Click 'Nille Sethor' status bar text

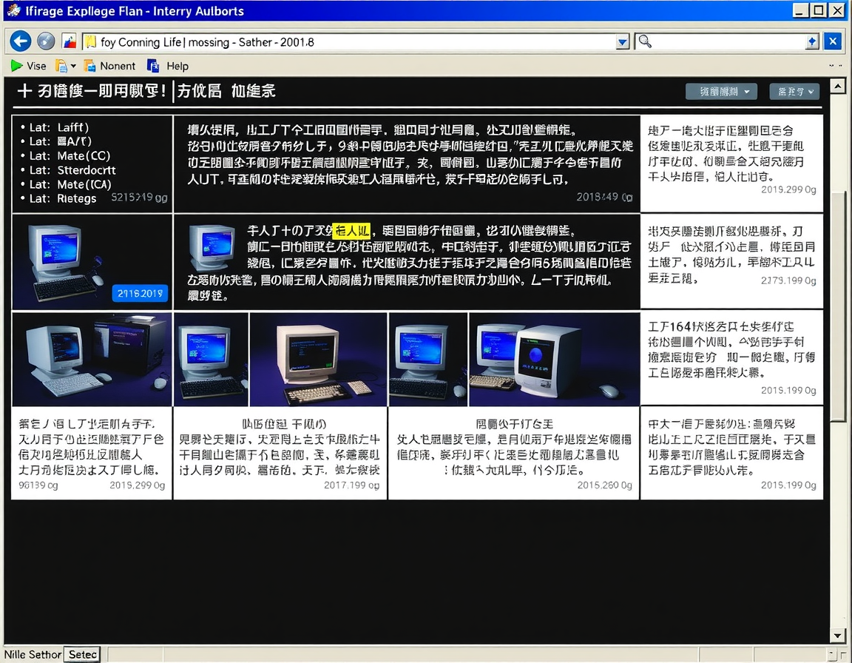(x=33, y=654)
